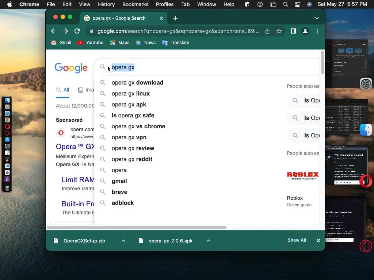
Task: Open Chrome side panel
Action: pyautogui.click(x=294, y=31)
